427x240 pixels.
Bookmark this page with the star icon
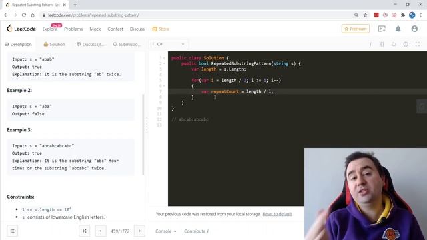coord(365,15)
